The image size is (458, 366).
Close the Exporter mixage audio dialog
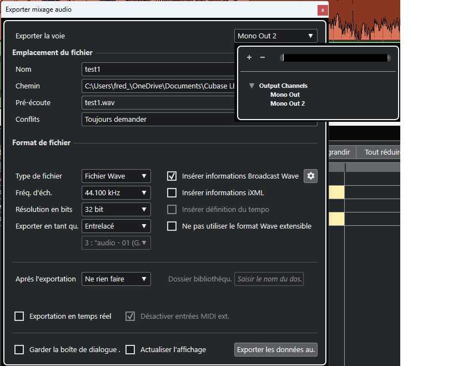click(x=322, y=10)
